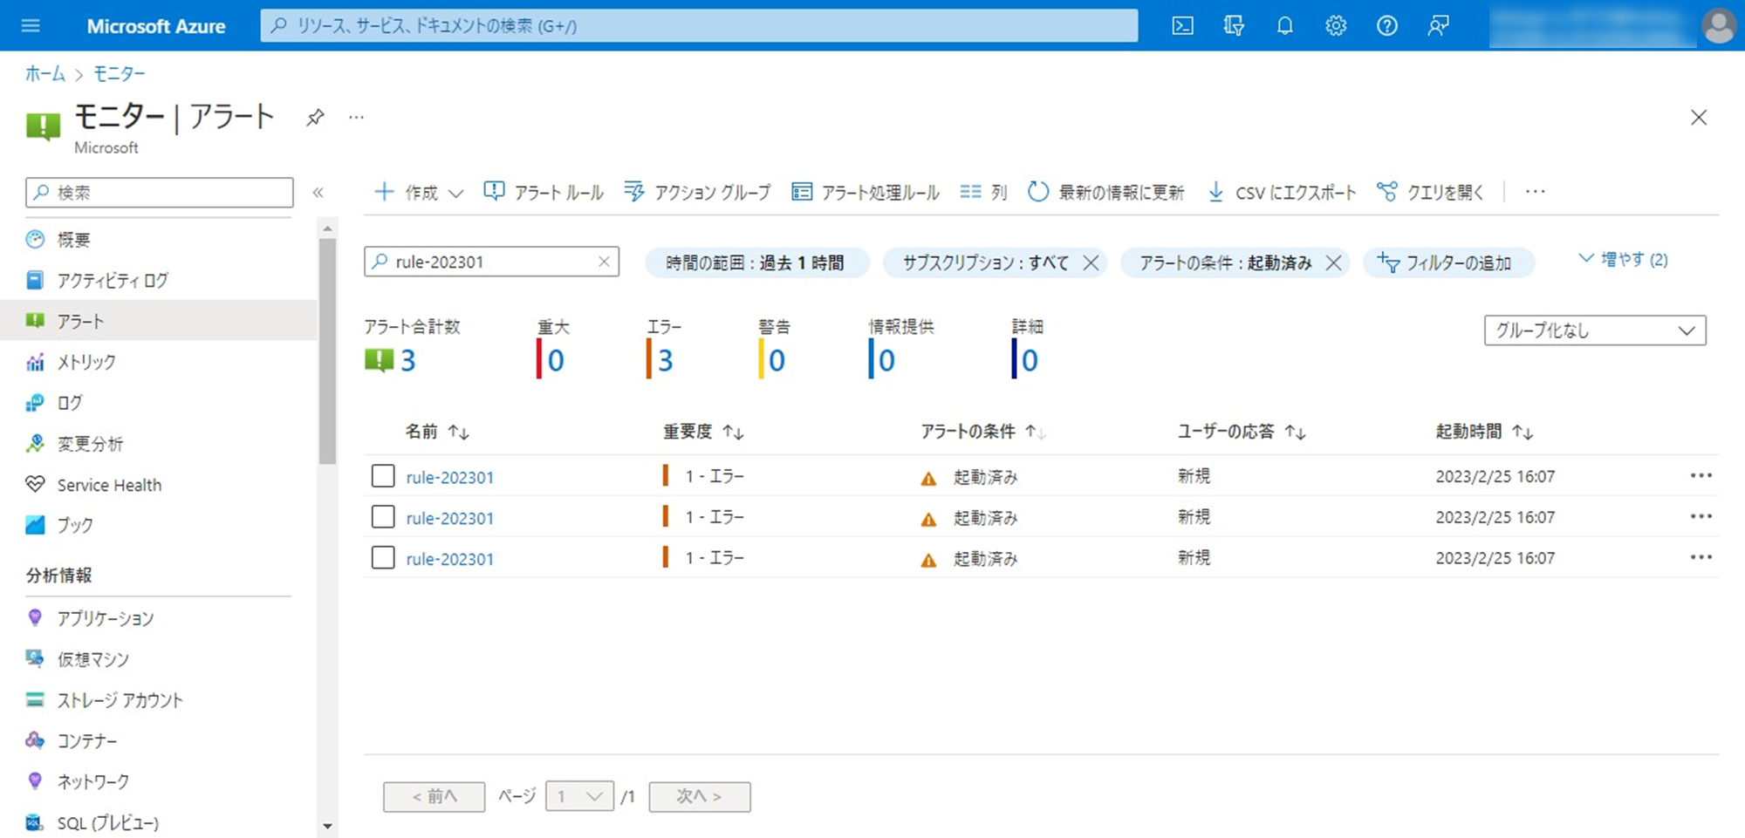Image resolution: width=1745 pixels, height=838 pixels.
Task: Select the third rule-202301 row checkbox
Action: [383, 558]
